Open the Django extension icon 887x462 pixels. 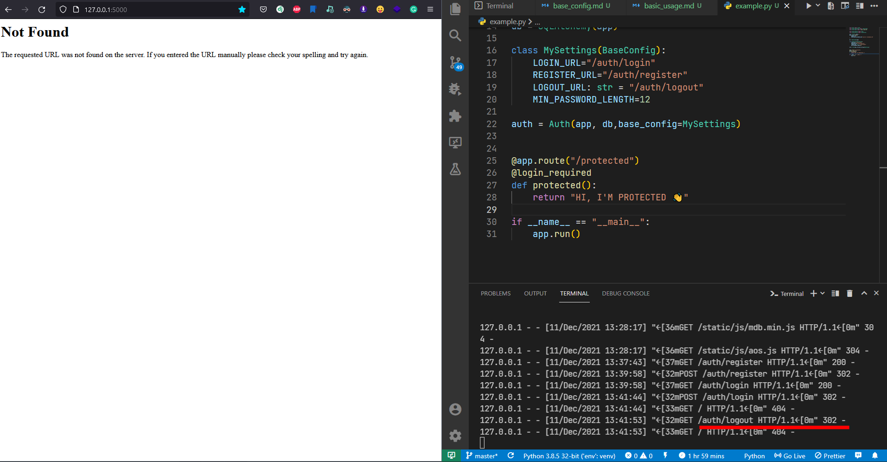[280, 9]
